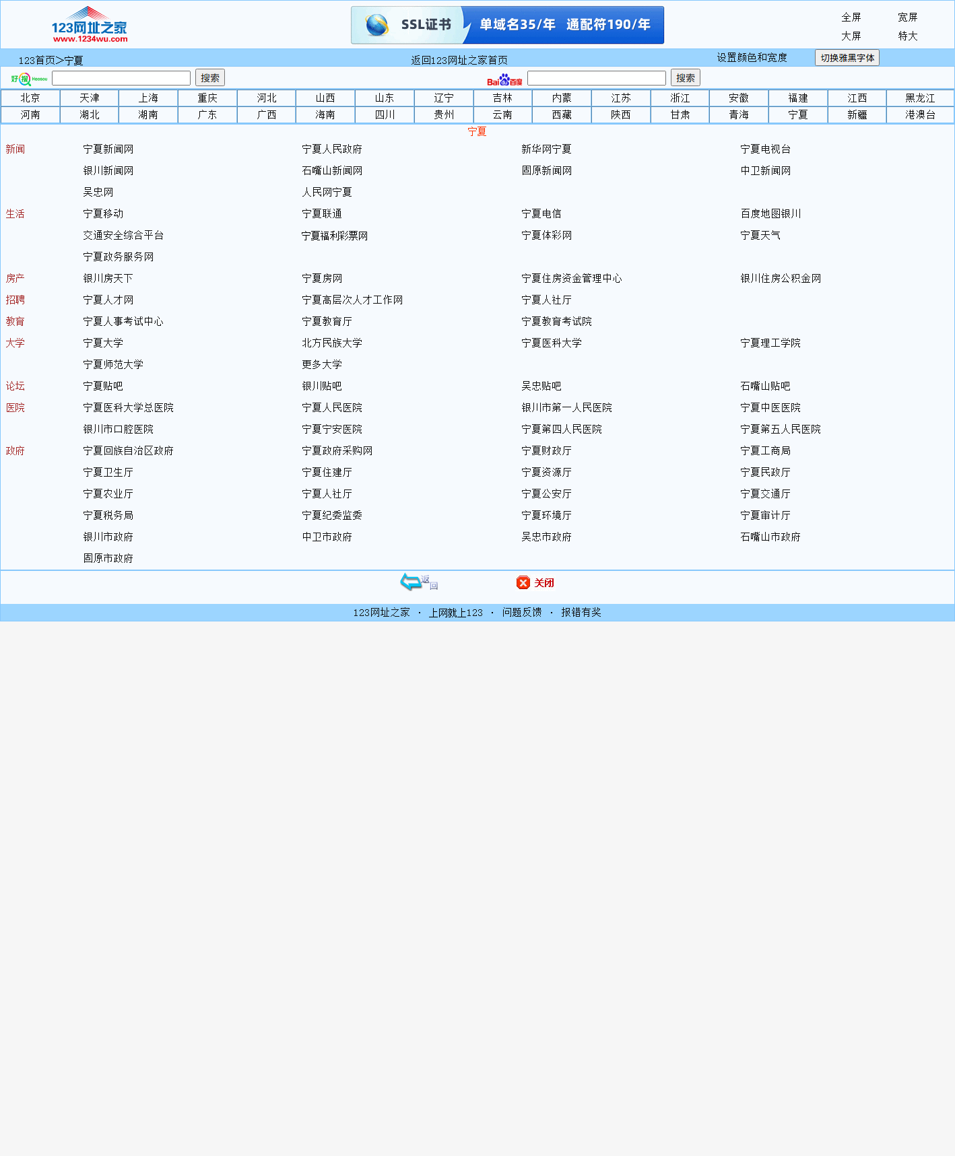Click 搜索 button next to Baidu field

(x=686, y=77)
